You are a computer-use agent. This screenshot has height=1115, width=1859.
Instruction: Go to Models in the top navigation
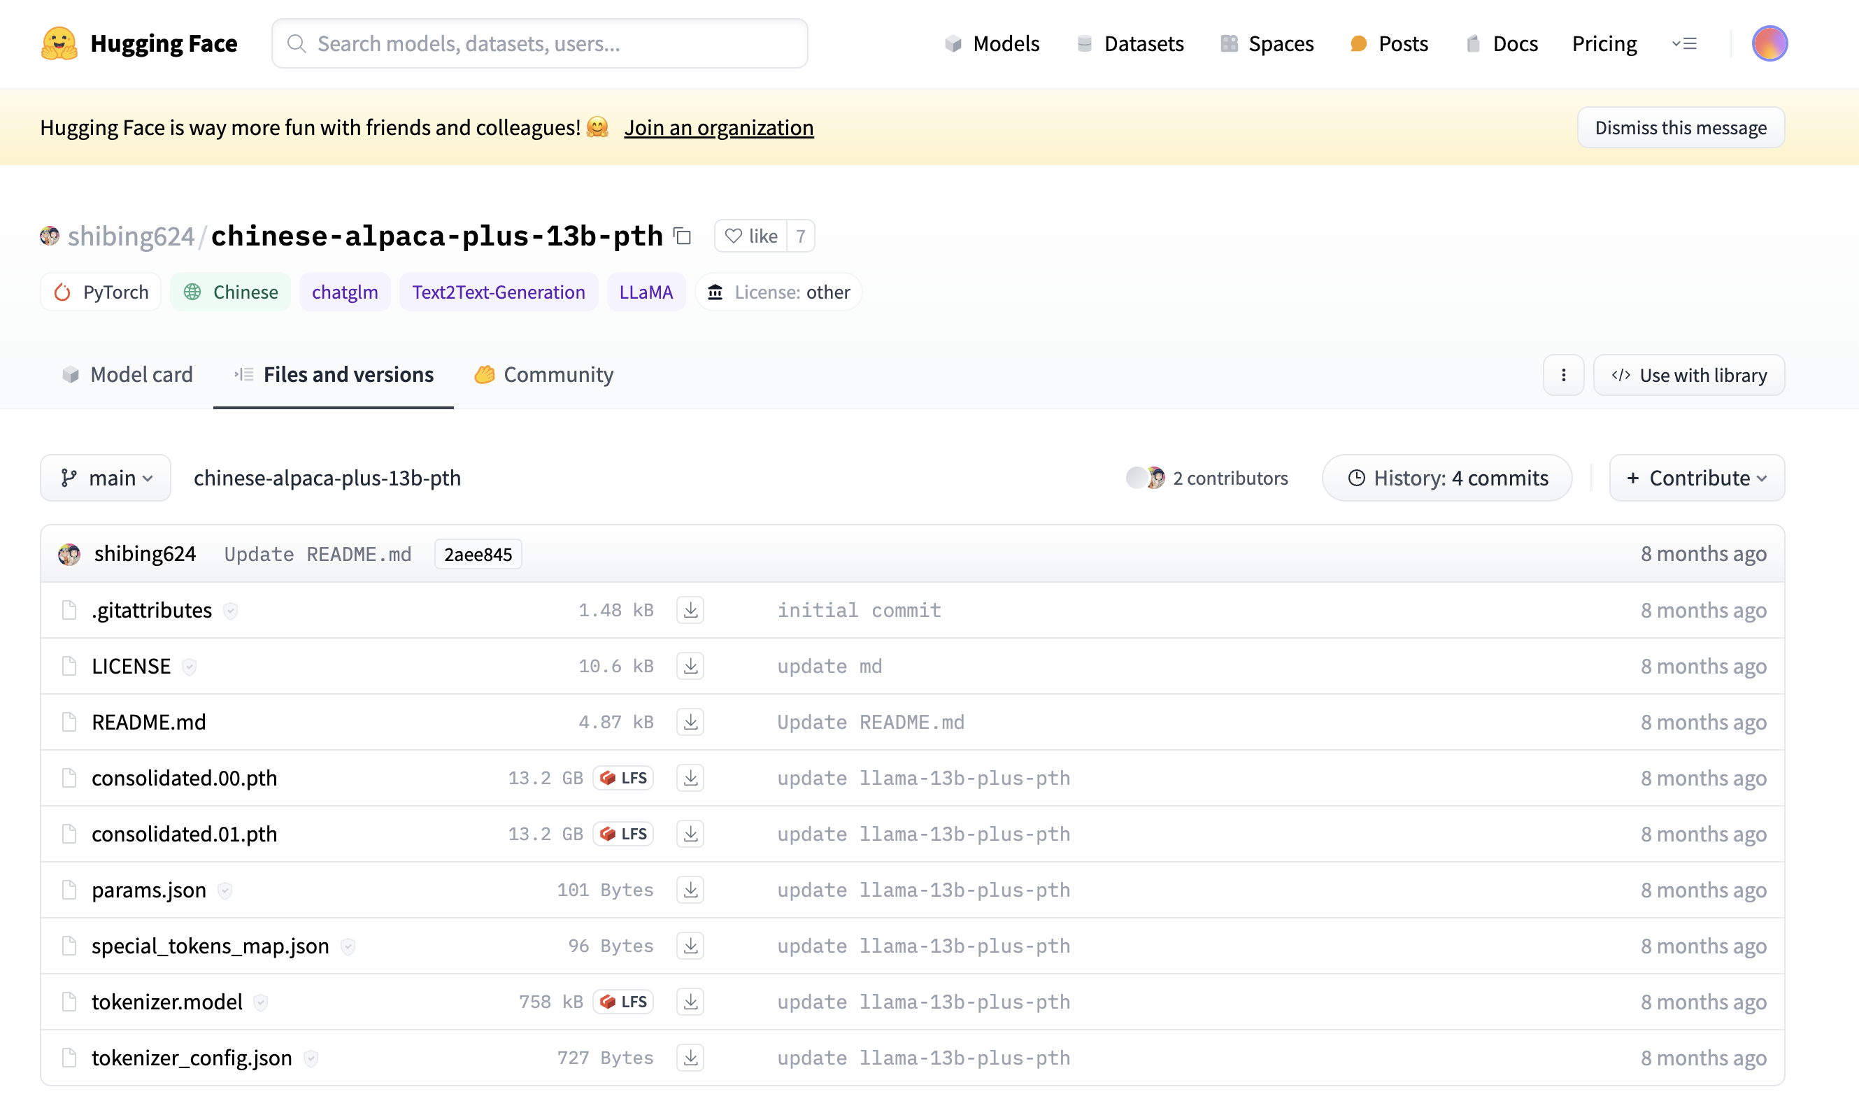(x=992, y=43)
